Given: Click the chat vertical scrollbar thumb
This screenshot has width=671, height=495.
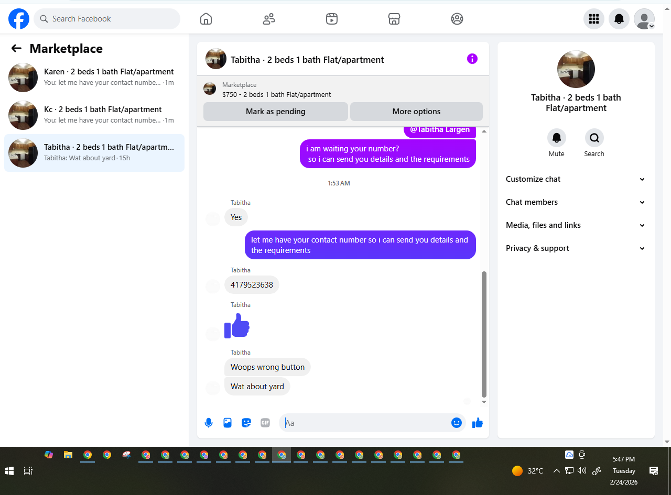Looking at the screenshot, I should tap(484, 334).
